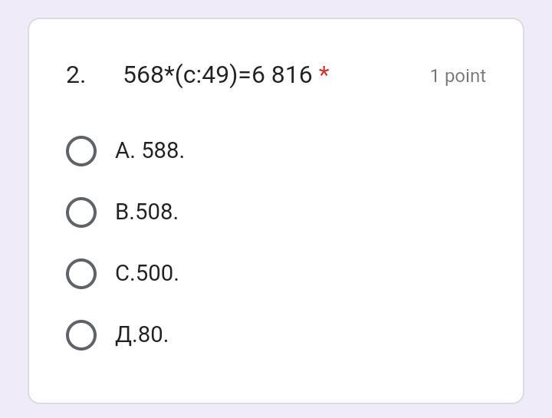The image size is (552, 418).
Task: Click the red required asterisk
Action: (x=324, y=73)
